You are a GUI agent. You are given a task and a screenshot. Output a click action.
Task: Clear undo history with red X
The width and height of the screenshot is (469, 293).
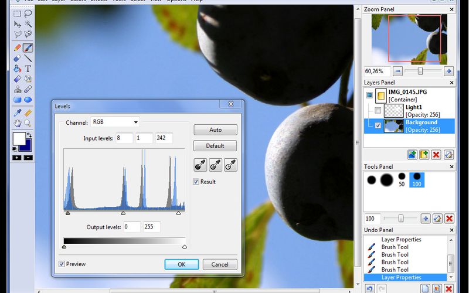point(448,289)
